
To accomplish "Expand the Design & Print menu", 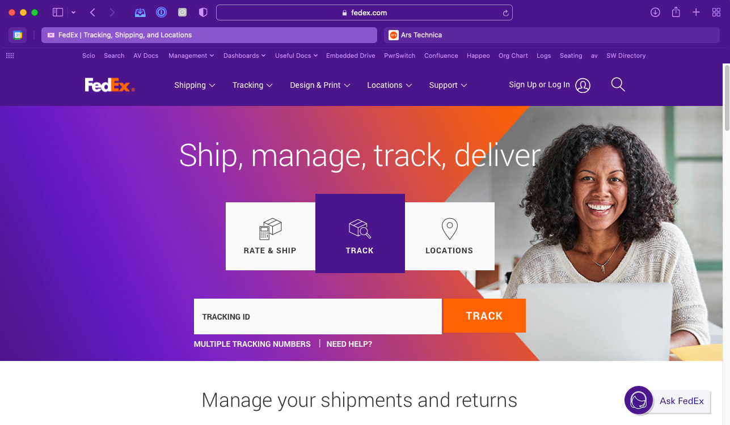I will coord(320,85).
